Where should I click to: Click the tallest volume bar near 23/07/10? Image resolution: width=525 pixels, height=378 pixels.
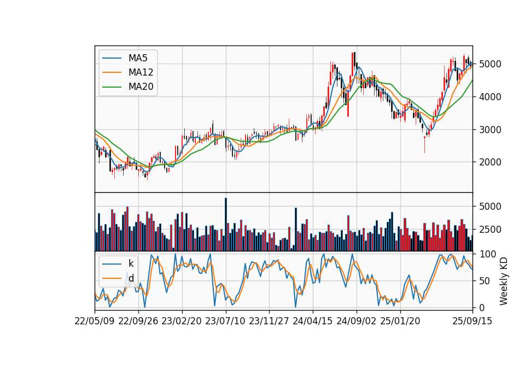(x=226, y=225)
